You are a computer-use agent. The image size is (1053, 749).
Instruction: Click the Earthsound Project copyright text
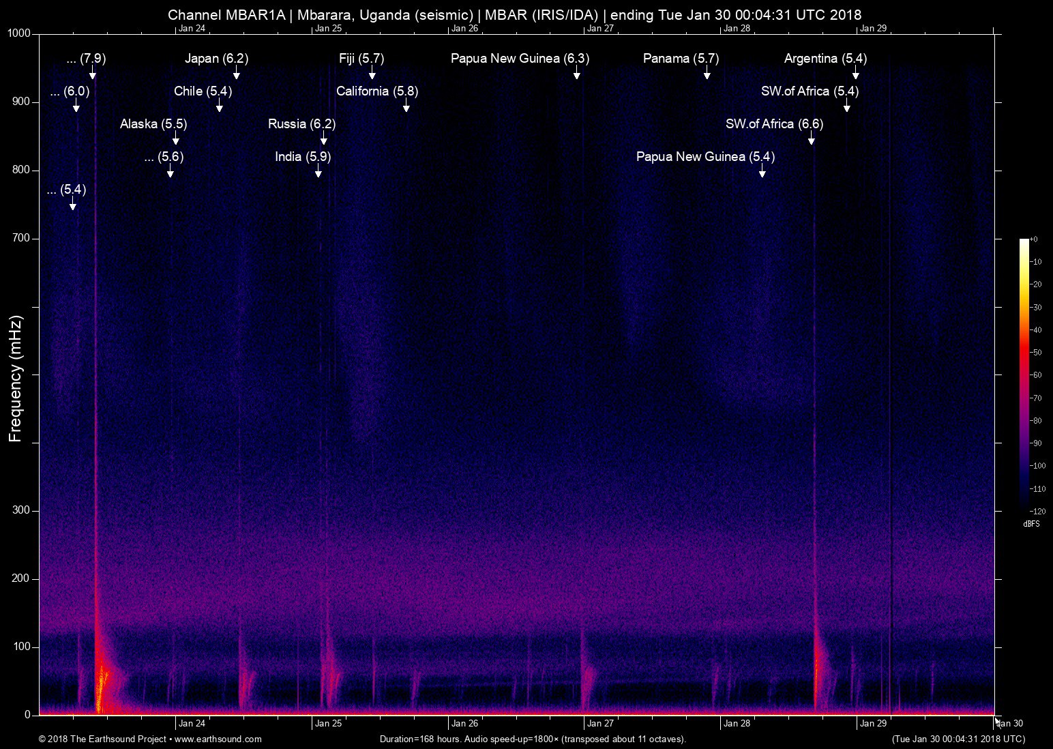(x=102, y=739)
